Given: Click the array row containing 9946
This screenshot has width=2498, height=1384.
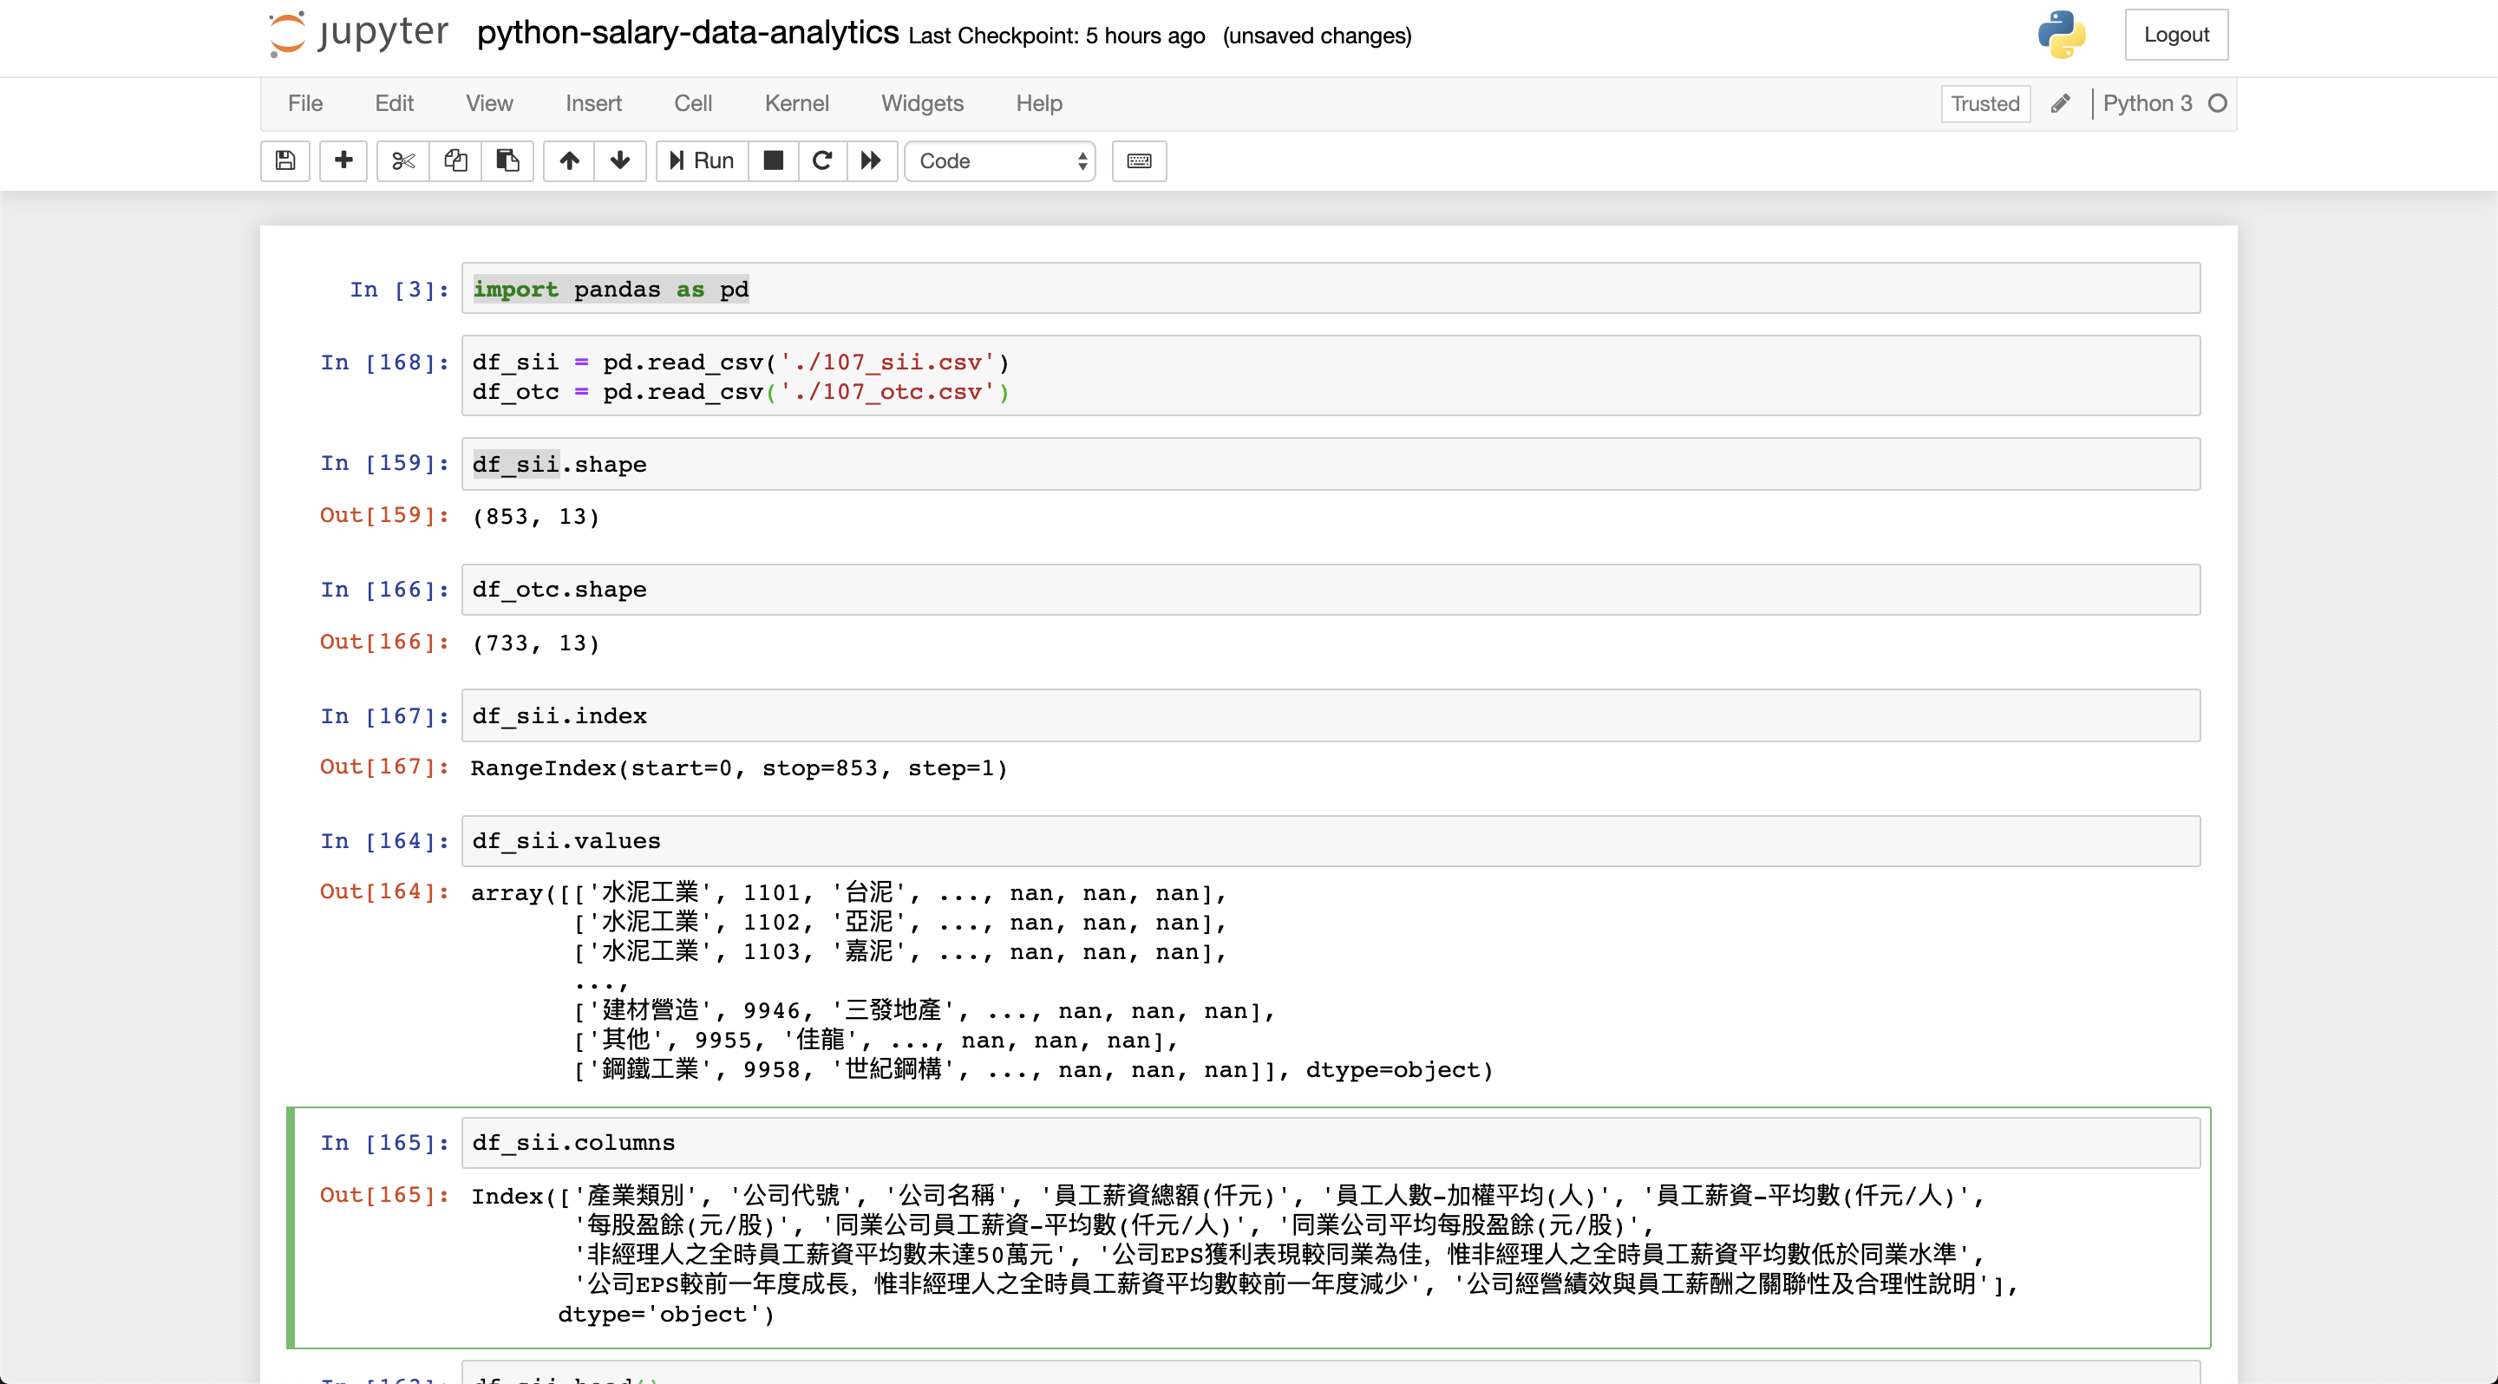Looking at the screenshot, I should coord(924,1011).
